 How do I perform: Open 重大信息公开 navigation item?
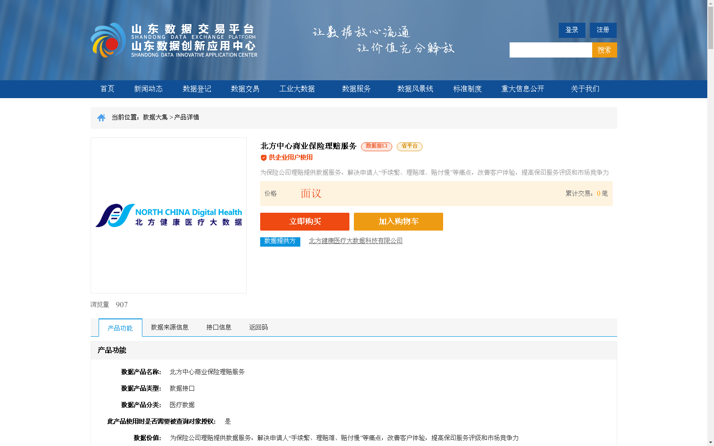tap(523, 89)
